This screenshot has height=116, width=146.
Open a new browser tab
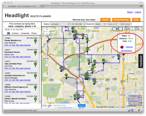[43, 6]
